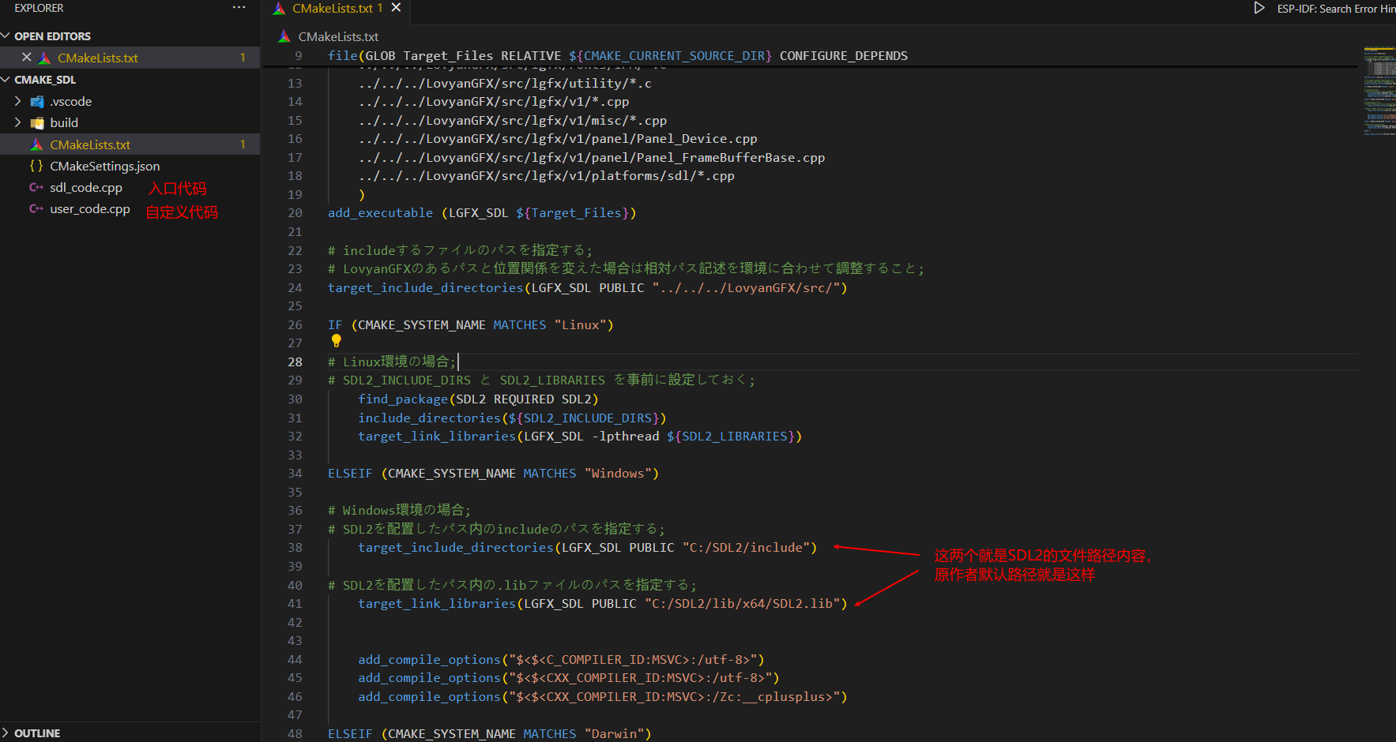Viewport: 1396px width, 742px height.
Task: Click include_directories on line 31
Action: pos(429,418)
